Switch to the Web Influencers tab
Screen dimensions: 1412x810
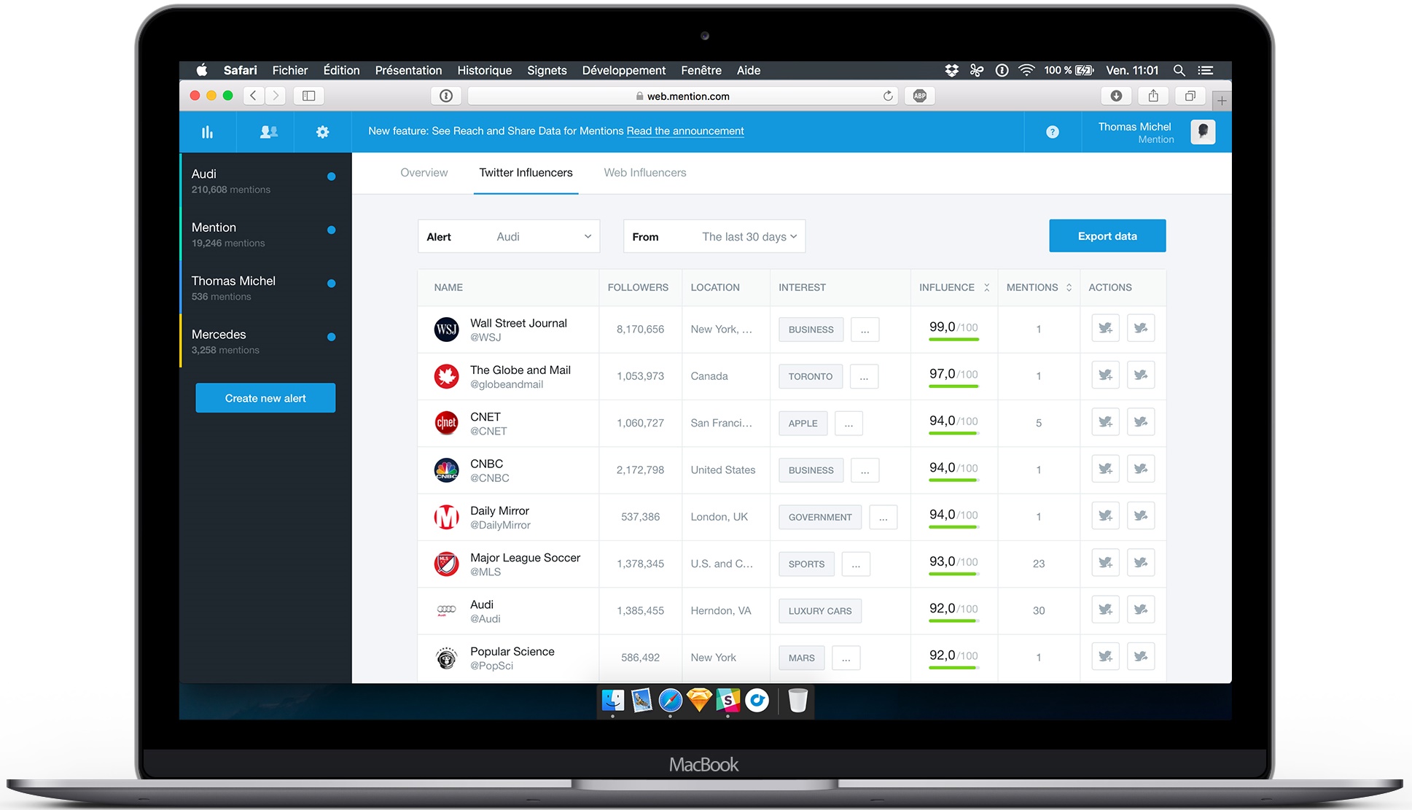[x=645, y=173]
